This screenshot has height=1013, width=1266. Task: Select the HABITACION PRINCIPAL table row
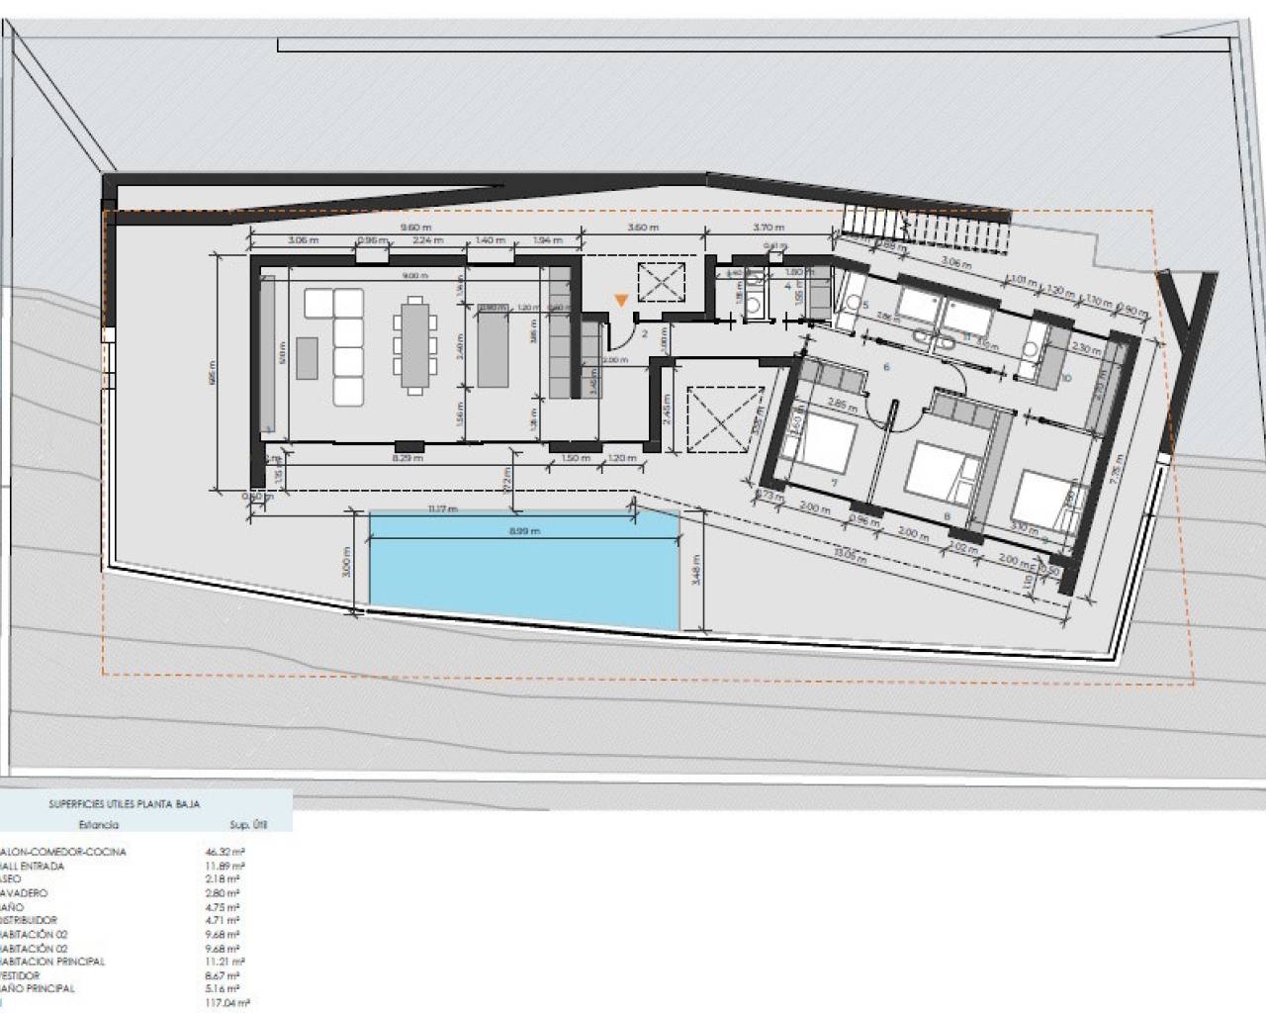tap(53, 961)
